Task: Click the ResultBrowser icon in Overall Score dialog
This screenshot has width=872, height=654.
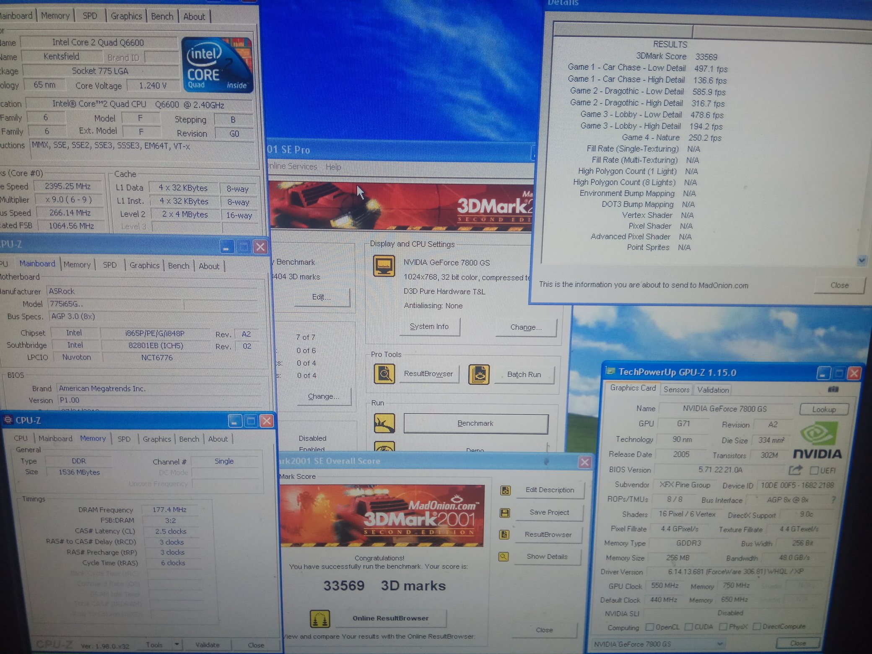Action: click(x=504, y=535)
